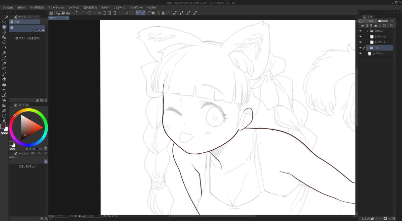Select the Eraser tool
Screen dimensions: 402x221
[x=4, y=79]
